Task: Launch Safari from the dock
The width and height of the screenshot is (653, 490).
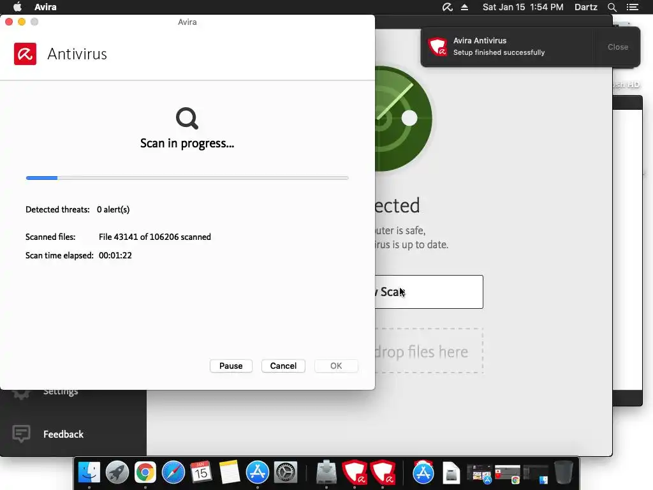Action: pyautogui.click(x=173, y=473)
